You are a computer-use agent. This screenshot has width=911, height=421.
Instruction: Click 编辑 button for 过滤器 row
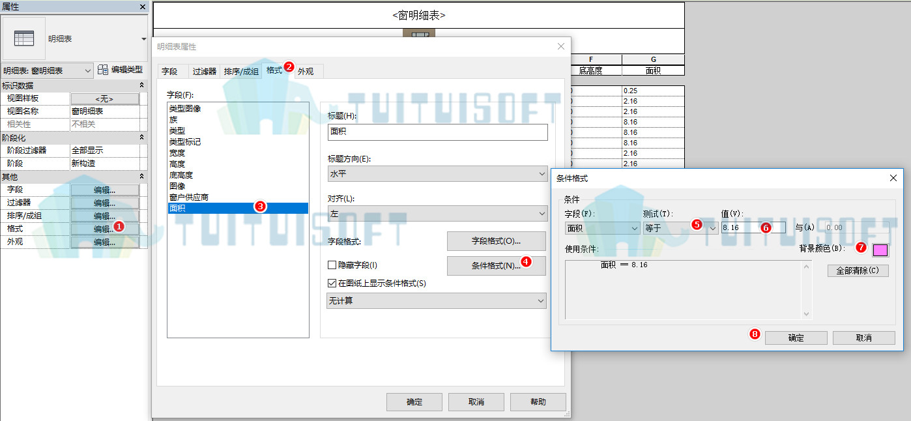click(x=105, y=203)
